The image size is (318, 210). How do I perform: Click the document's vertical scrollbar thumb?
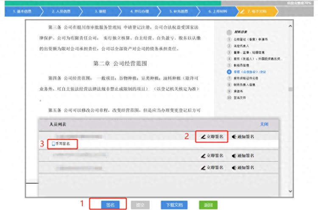coord(290,90)
